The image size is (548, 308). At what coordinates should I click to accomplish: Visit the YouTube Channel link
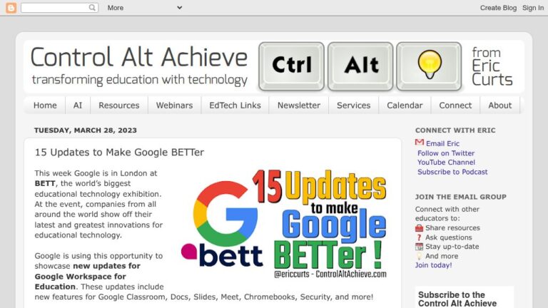pos(446,163)
